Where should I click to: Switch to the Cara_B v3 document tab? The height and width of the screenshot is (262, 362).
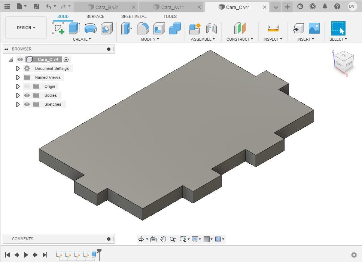(106, 7)
